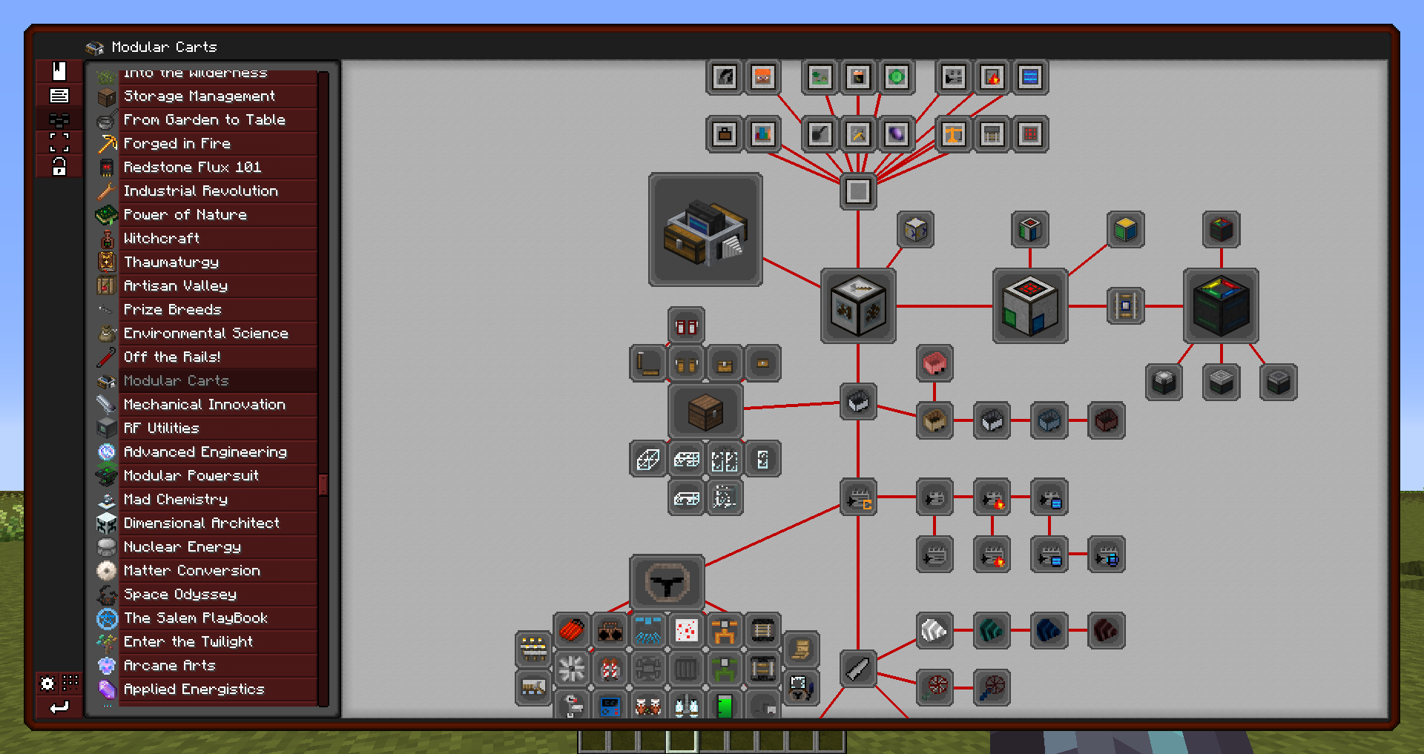Toggle the open padlock lock icon
The height and width of the screenshot is (754, 1424).
(59, 166)
